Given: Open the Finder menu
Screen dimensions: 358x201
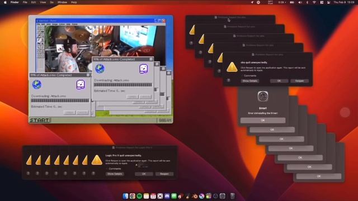Looking at the screenshot, I should pyautogui.click(x=15, y=2).
